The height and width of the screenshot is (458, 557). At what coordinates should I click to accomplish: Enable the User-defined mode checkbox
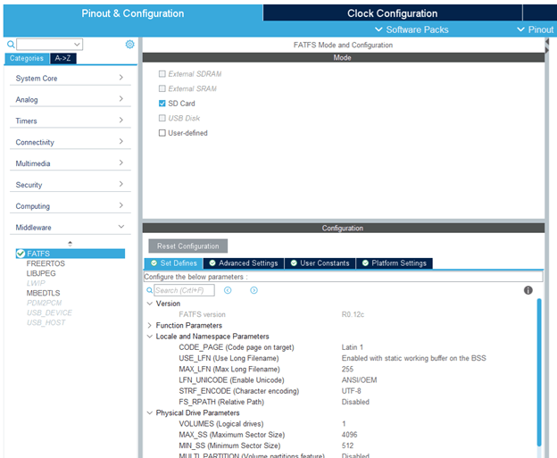tap(162, 133)
